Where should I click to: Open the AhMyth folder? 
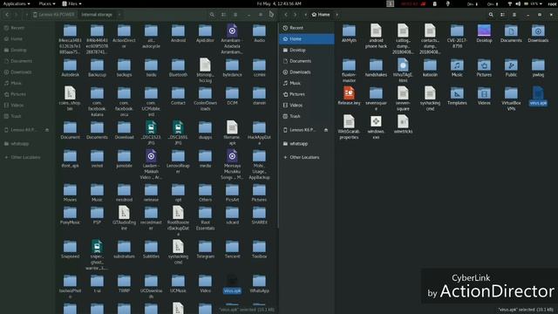(349, 34)
